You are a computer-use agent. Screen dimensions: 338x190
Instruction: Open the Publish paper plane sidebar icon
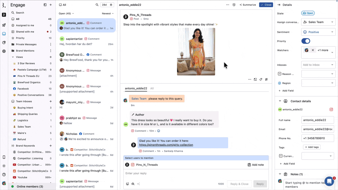tap(4, 25)
